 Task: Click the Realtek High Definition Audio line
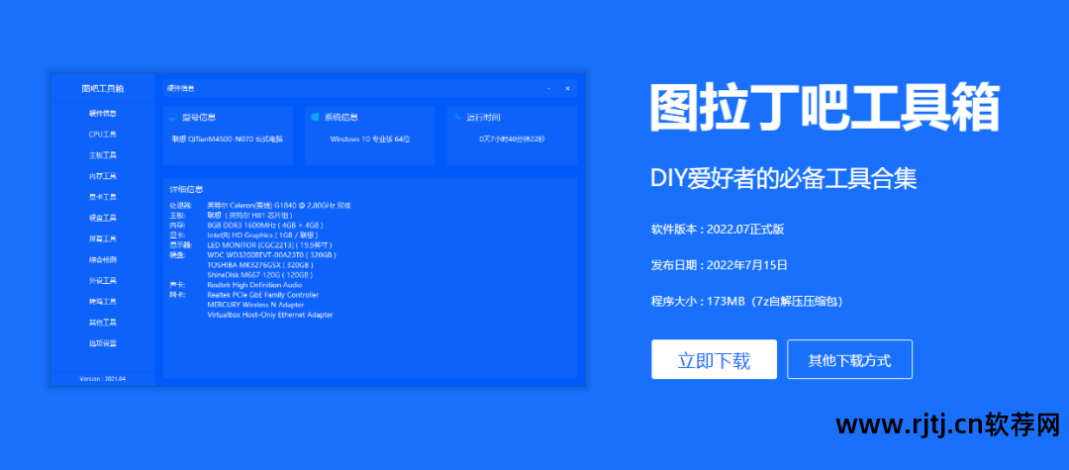click(x=254, y=285)
